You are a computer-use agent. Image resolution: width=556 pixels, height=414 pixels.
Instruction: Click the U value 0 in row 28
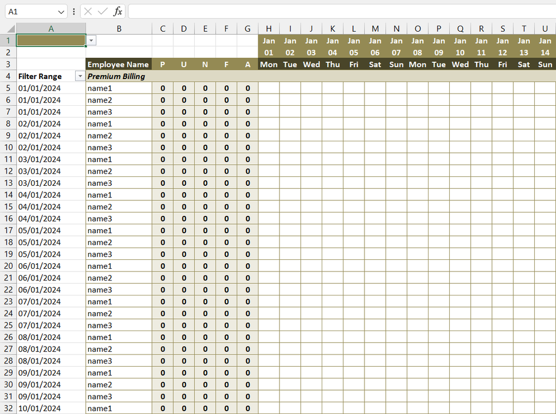184,361
